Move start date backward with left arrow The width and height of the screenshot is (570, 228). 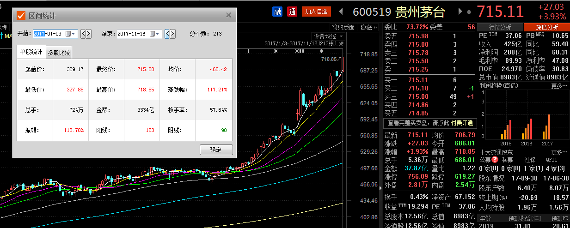(x=83, y=34)
